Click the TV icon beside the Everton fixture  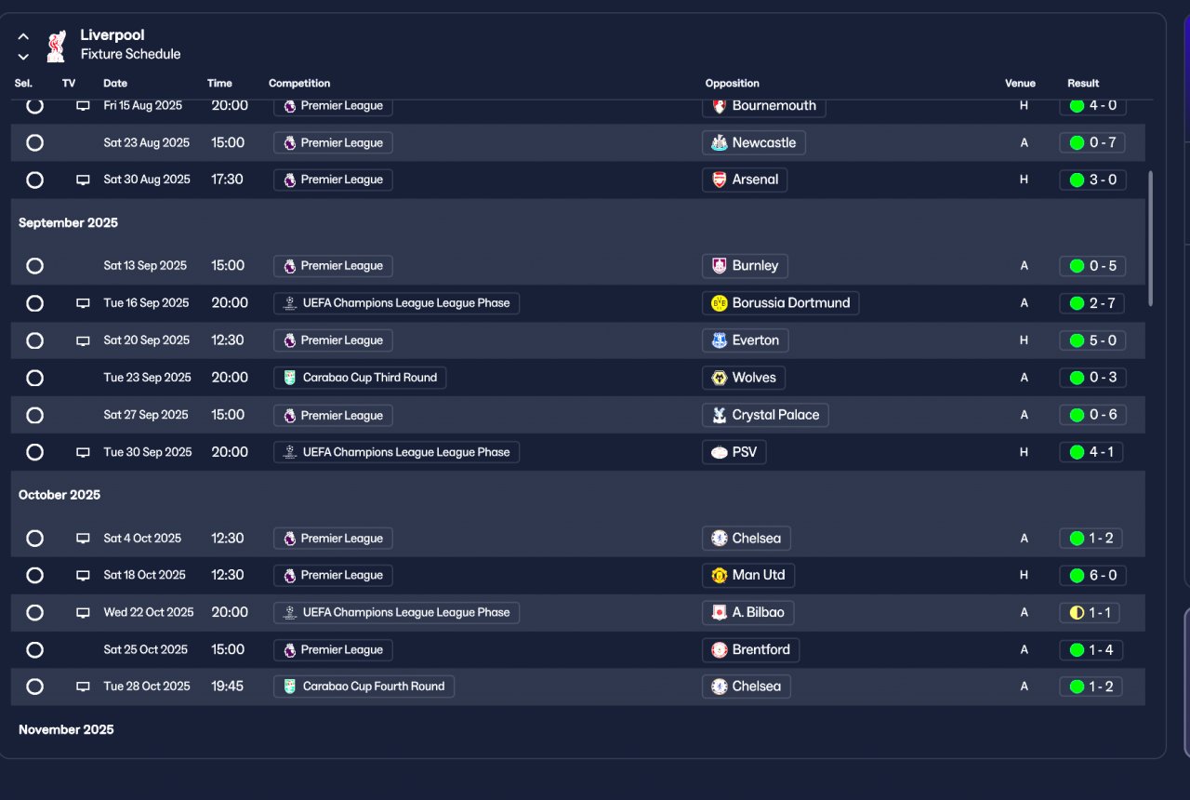83,340
